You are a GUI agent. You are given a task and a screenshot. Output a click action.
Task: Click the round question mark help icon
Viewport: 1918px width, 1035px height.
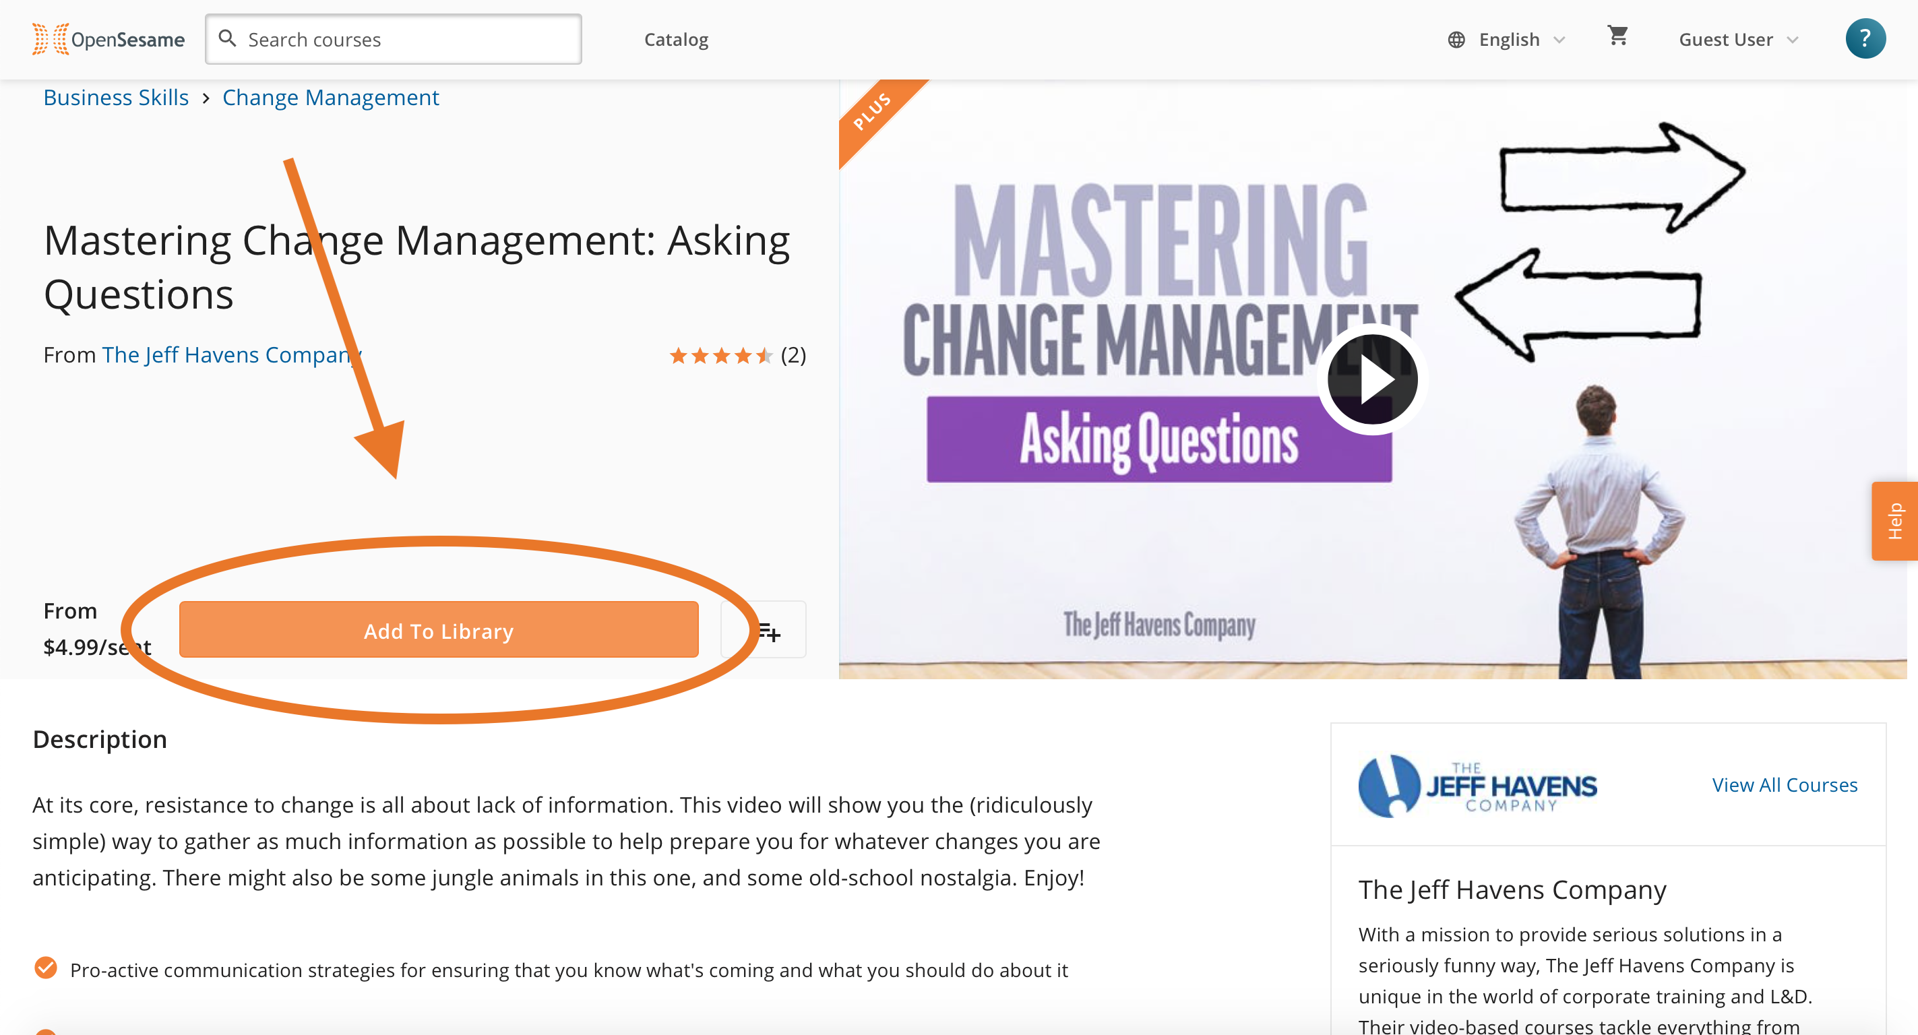point(1865,38)
